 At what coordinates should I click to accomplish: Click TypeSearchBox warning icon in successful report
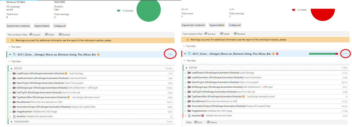(x=68, y=97)
